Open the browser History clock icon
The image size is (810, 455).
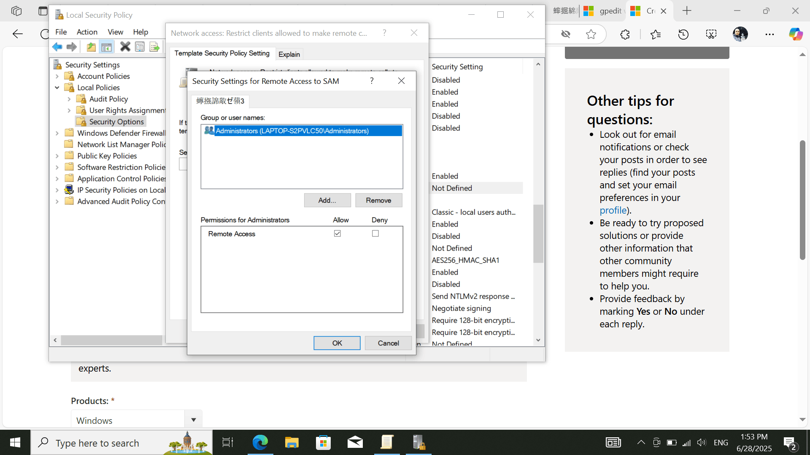683,35
